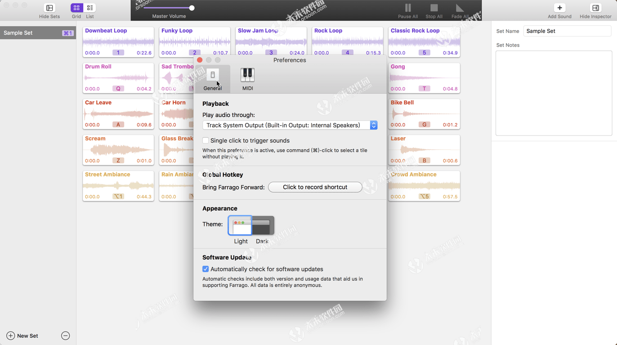
Task: Click the 0:44.3 duration on Street Ambiance
Action: pos(144,197)
